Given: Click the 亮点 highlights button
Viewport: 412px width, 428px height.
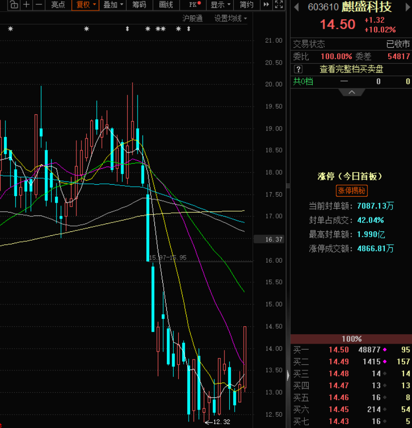Looking at the screenshot, I should 58,4.
